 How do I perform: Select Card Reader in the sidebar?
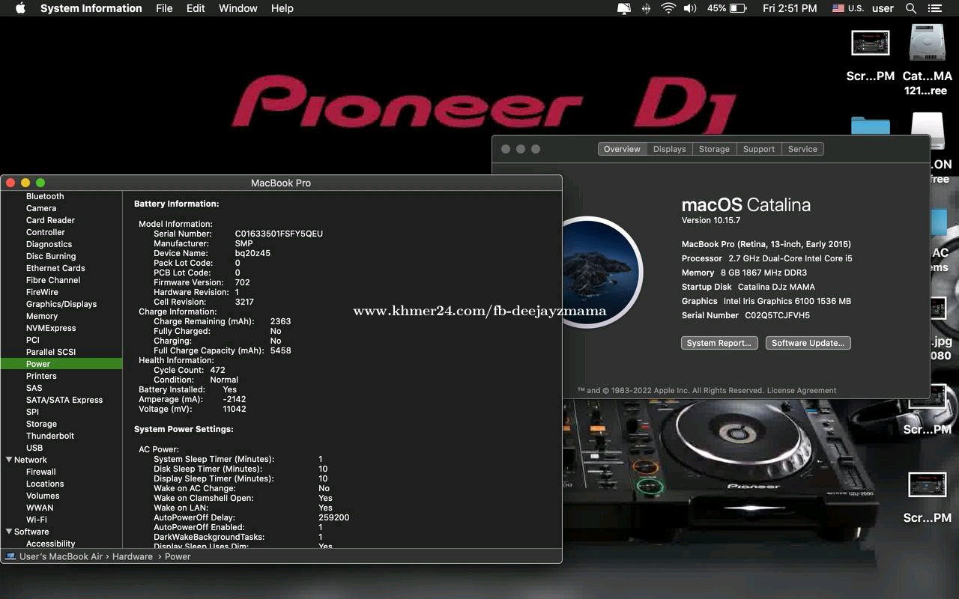point(50,220)
